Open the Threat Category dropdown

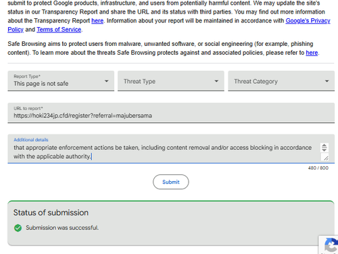pos(281,81)
